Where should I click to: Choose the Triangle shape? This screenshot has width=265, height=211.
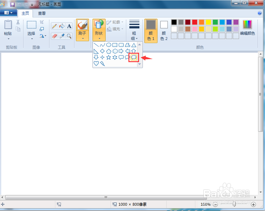click(x=134, y=45)
